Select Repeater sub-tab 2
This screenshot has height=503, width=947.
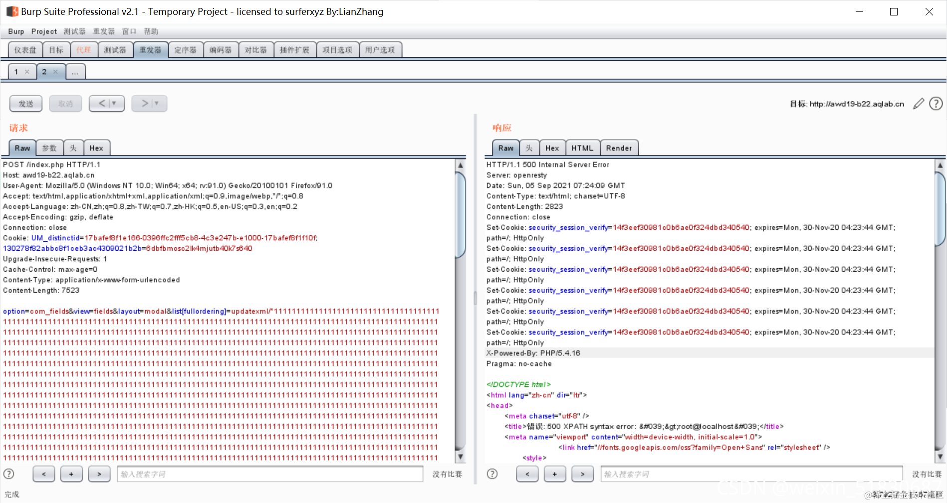point(44,72)
